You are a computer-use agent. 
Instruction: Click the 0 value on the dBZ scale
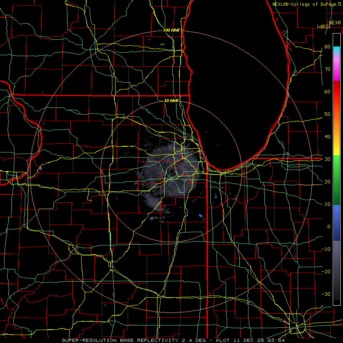(329, 227)
